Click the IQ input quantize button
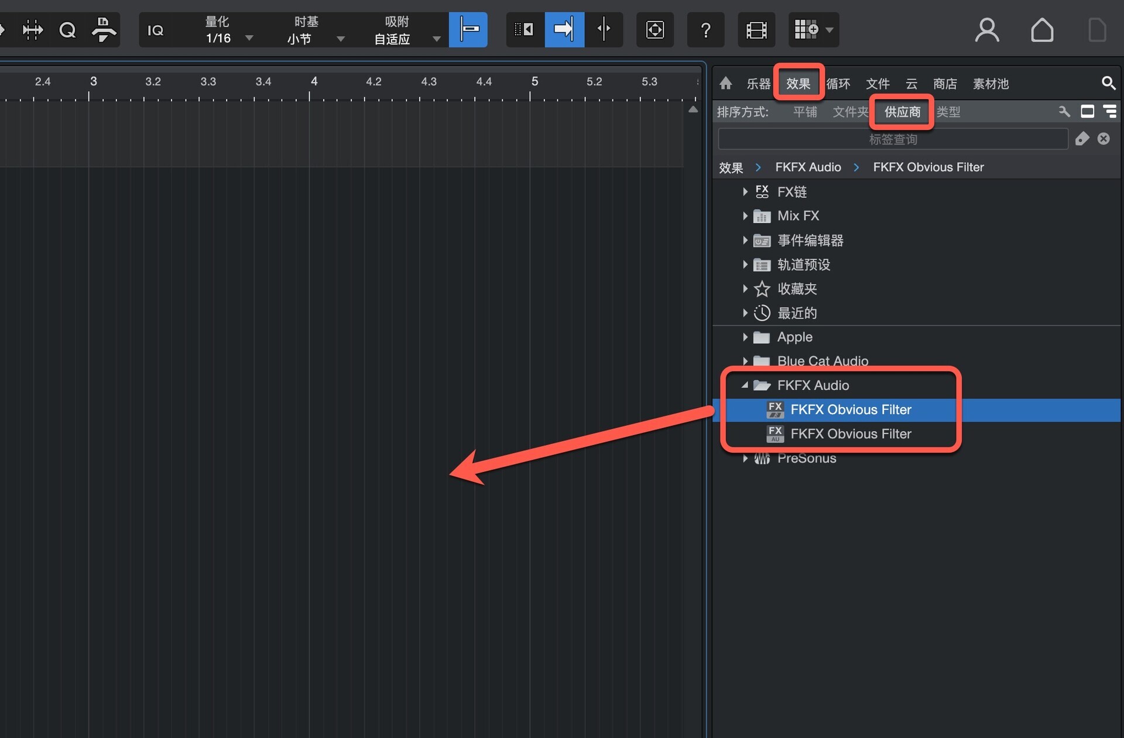 pos(155,30)
